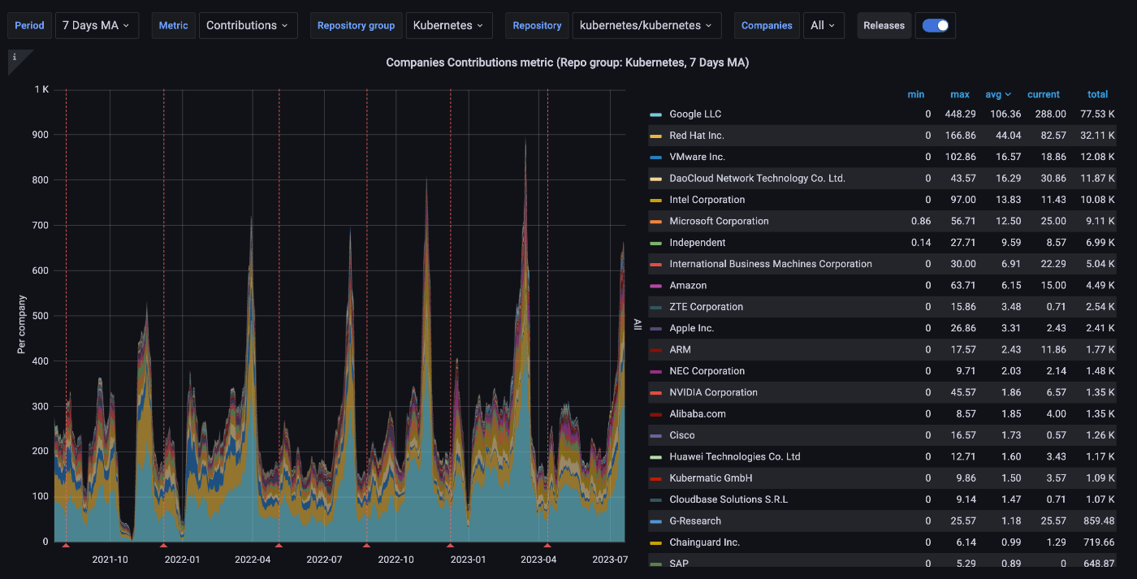The image size is (1137, 579).
Task: Click DaoCloud Network Technology color swatch
Action: coord(655,179)
